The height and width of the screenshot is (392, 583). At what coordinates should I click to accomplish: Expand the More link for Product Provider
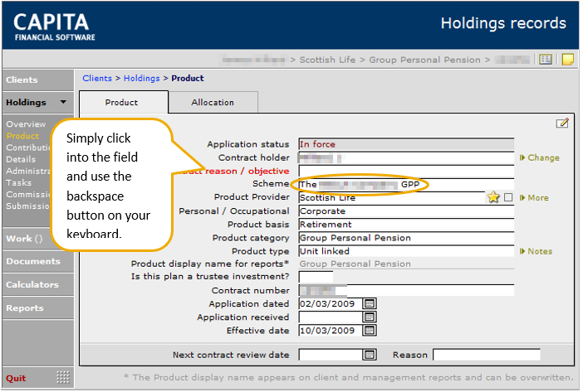[x=534, y=198]
